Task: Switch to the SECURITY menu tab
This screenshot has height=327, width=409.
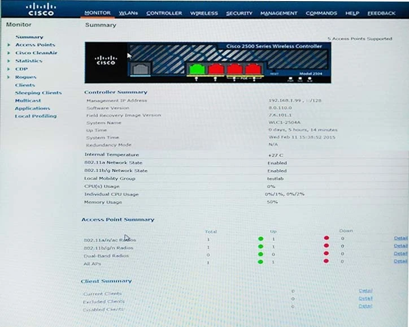Action: click(x=239, y=13)
